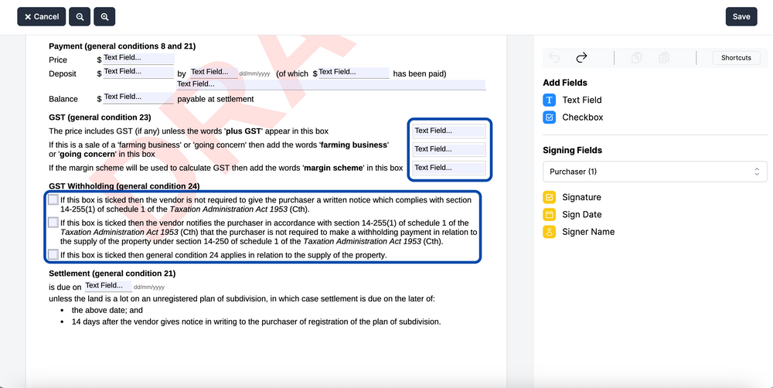This screenshot has width=773, height=388.
Task: Click the margin scheme box text field
Action: 449,168
